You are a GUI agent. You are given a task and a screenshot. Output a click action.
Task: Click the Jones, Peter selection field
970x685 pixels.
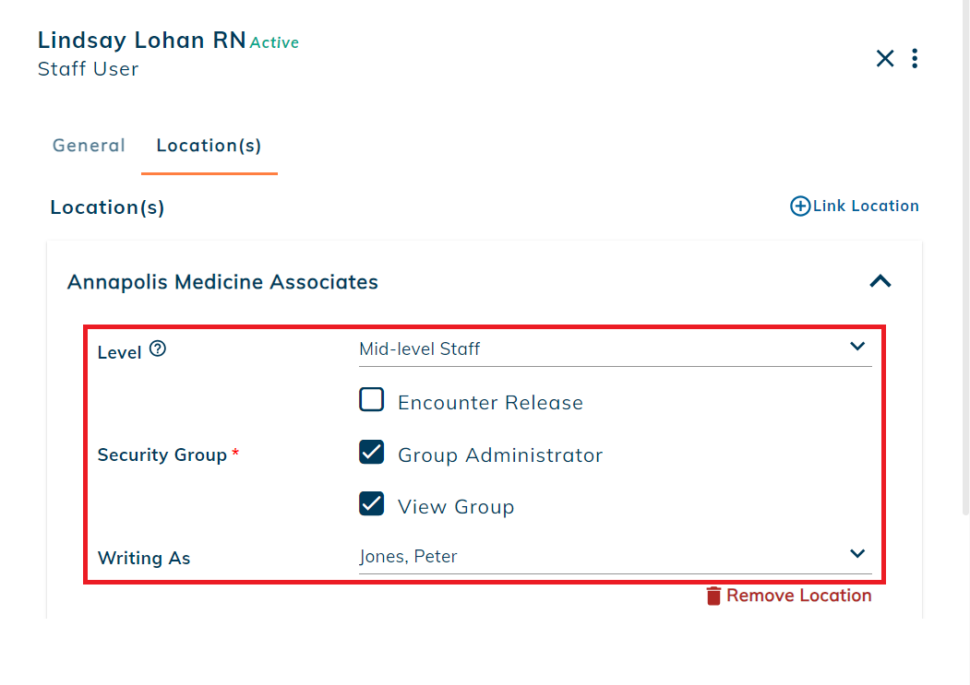(x=615, y=557)
